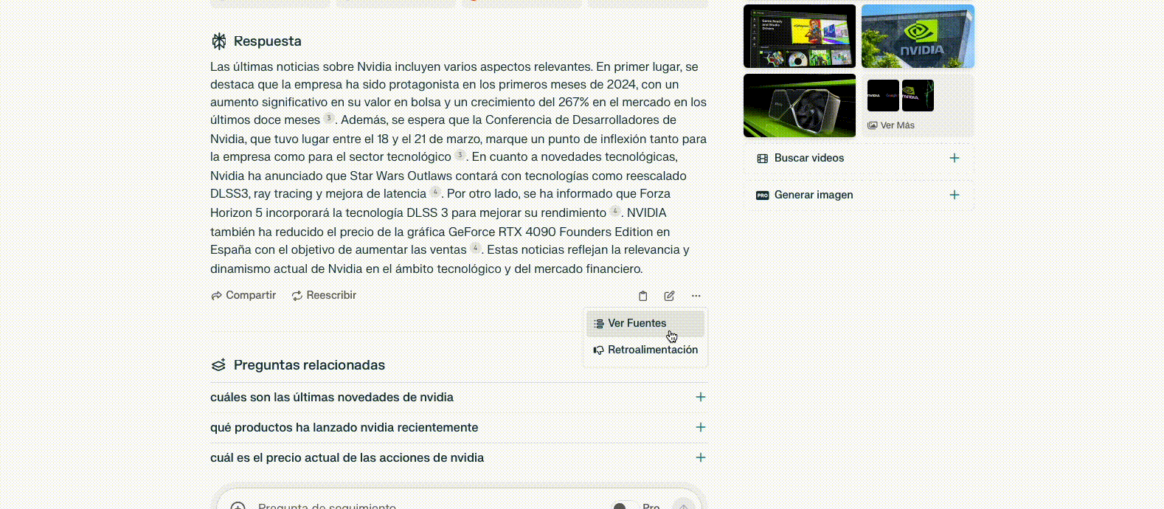Click the "Generar imagen" label
This screenshot has width=1164, height=509.
tap(814, 195)
